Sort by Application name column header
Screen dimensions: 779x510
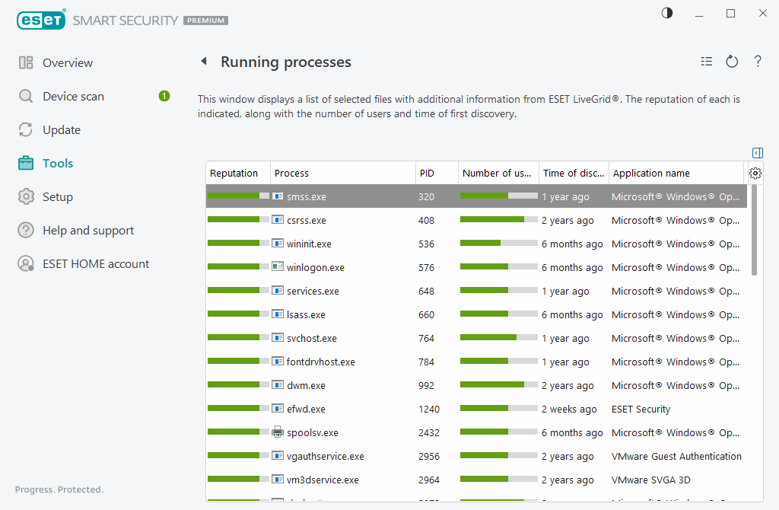[676, 173]
